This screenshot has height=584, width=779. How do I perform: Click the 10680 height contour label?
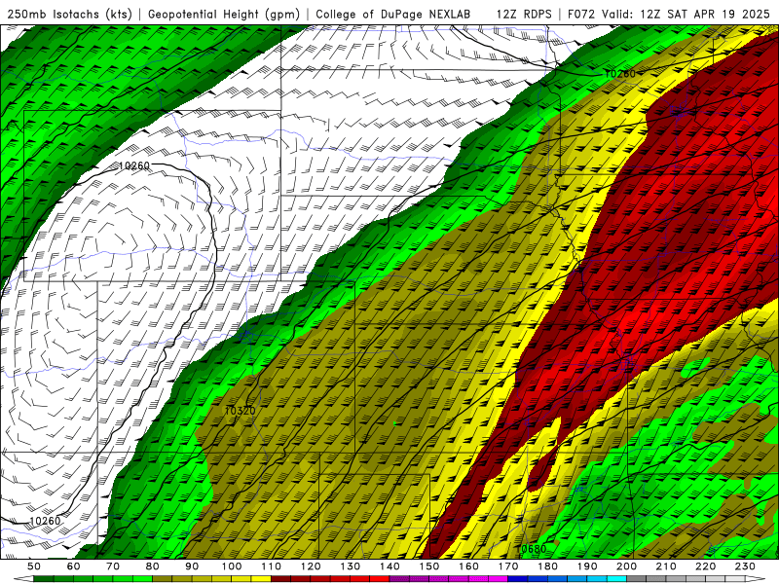531,549
